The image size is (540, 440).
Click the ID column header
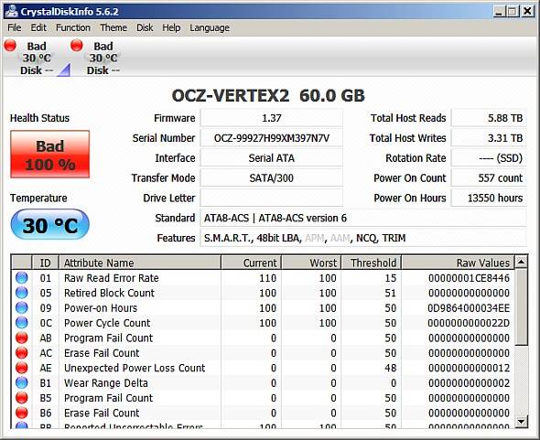[x=45, y=263]
